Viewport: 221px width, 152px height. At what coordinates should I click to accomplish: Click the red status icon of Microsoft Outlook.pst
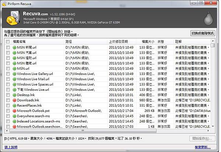[x=14, y=111]
